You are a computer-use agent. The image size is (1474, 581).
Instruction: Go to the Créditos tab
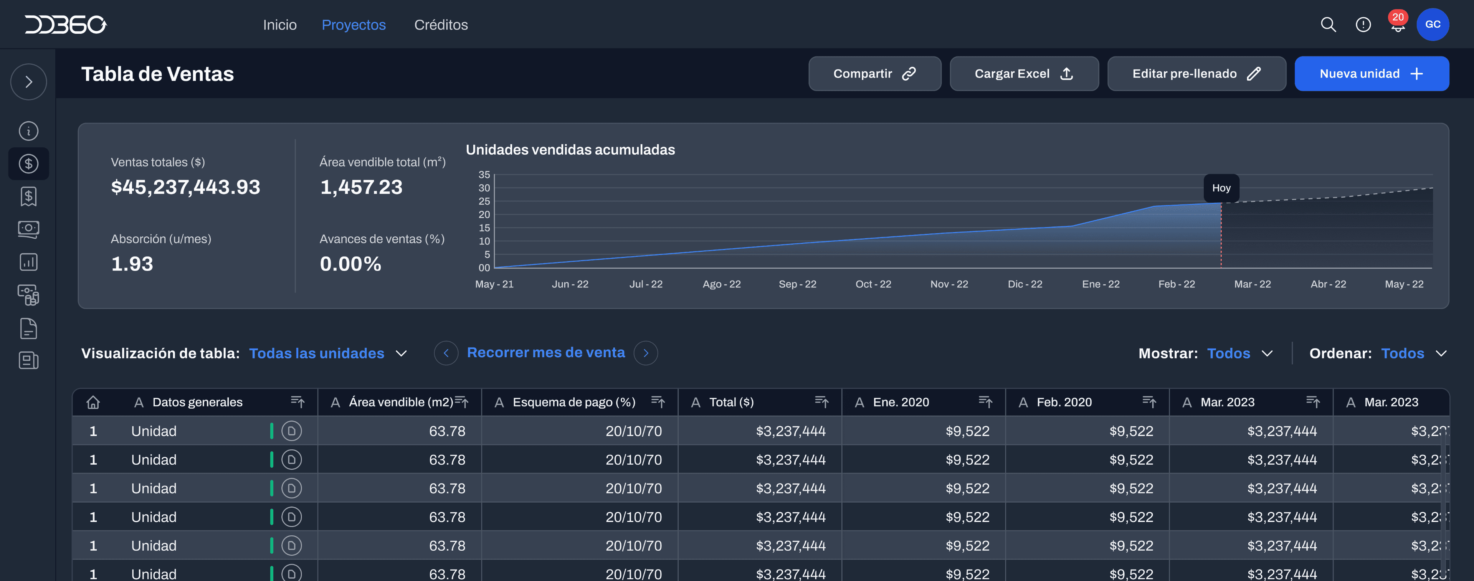441,25
